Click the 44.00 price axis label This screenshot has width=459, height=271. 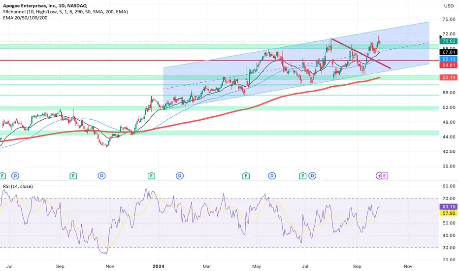coord(449,136)
